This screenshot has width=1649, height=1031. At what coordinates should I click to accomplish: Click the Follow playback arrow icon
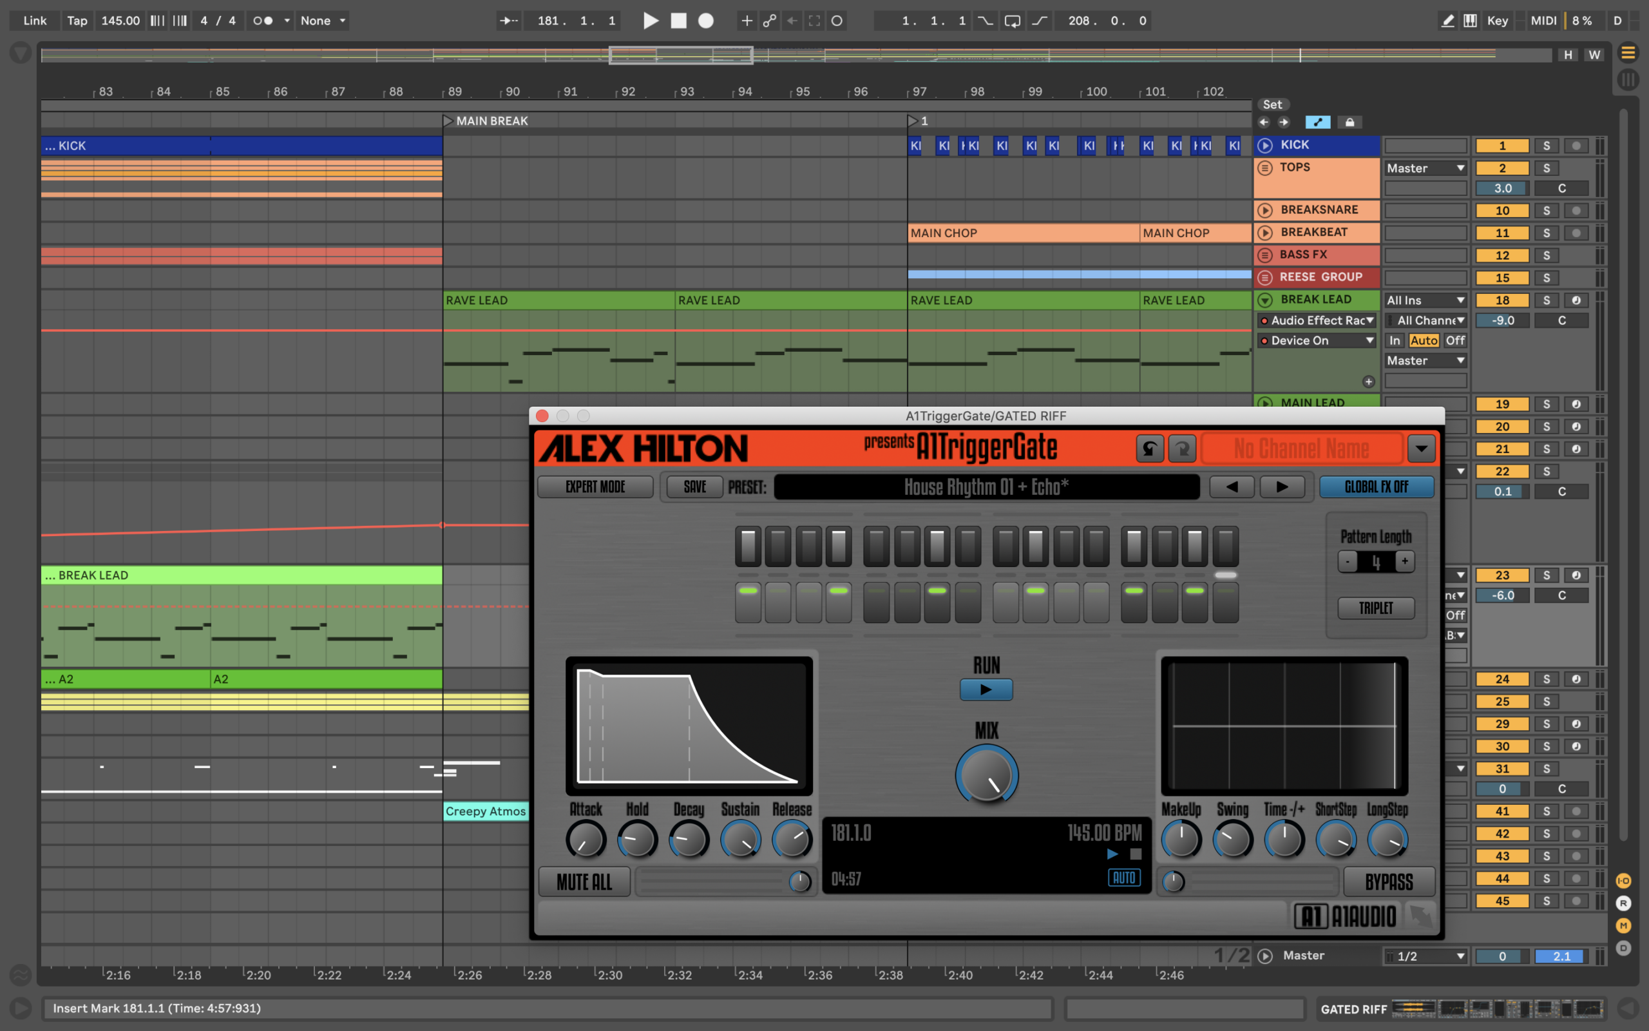(508, 21)
